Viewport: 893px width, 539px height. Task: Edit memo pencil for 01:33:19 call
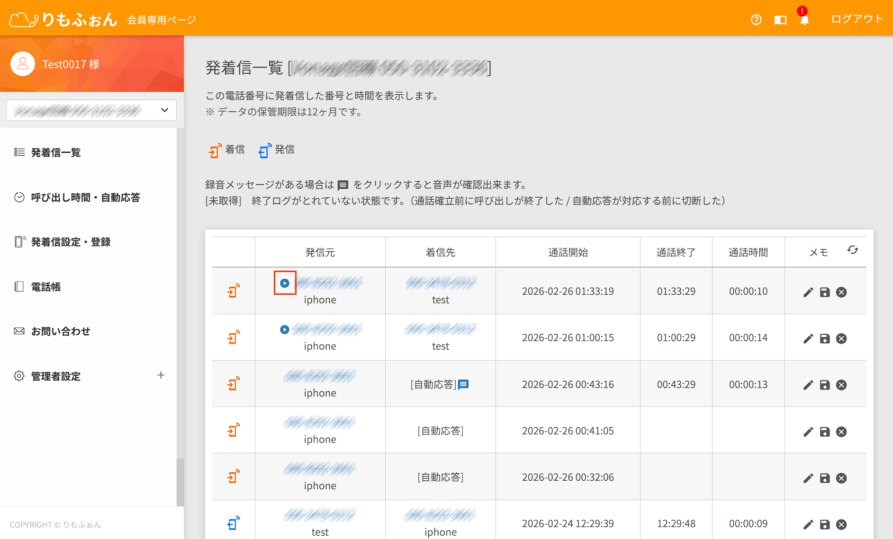coord(808,292)
